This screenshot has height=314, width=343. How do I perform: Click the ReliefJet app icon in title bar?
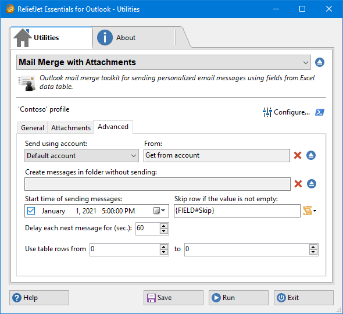click(10, 9)
